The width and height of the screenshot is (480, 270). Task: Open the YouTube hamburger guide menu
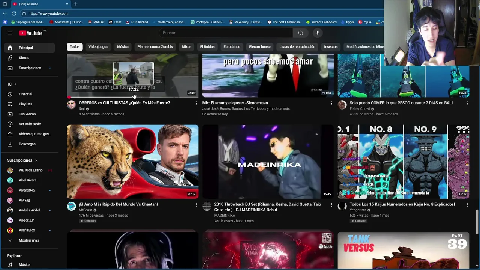(10, 33)
